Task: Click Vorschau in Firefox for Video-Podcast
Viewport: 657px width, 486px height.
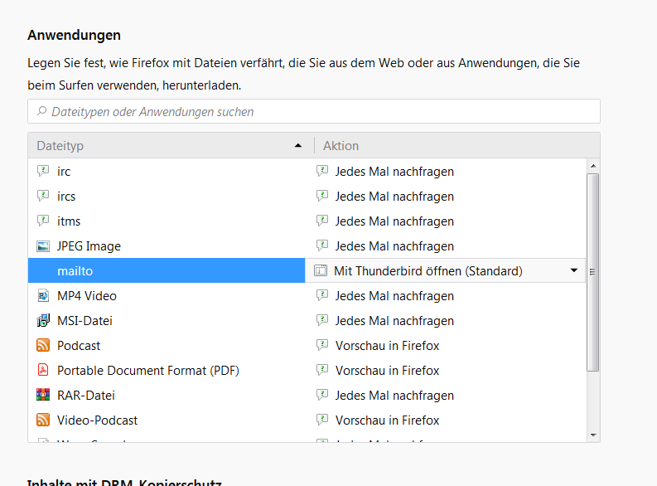Action: pos(387,420)
